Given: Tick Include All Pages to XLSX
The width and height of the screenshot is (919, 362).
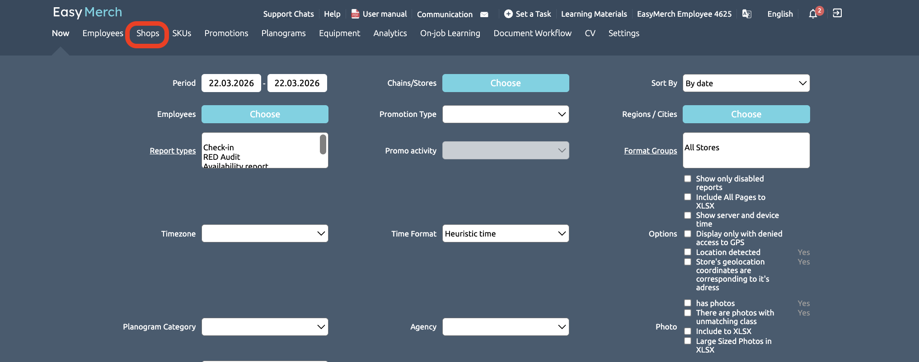Looking at the screenshot, I should [688, 197].
